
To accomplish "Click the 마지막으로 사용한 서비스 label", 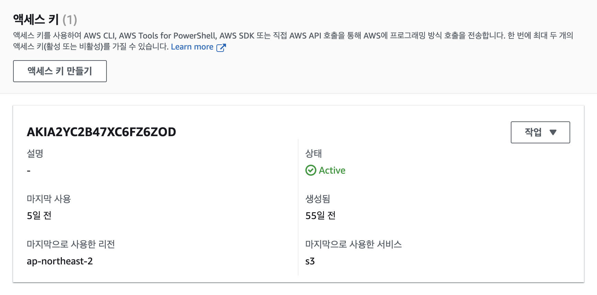I will tap(353, 244).
